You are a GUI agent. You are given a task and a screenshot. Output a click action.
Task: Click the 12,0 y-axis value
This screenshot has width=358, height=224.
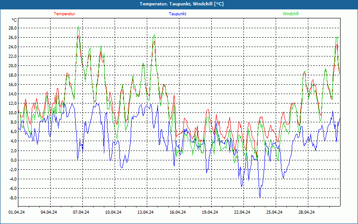point(13,103)
